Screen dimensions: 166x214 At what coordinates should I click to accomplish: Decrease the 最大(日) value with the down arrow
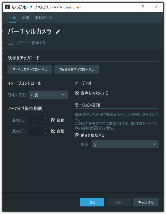point(46,133)
